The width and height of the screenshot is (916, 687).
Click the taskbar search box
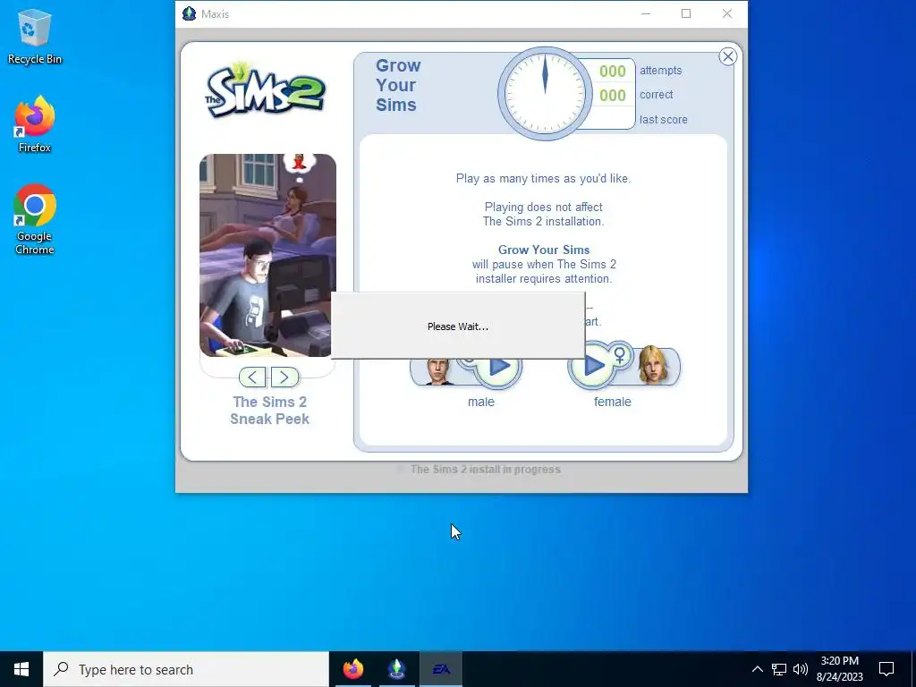pos(186,669)
